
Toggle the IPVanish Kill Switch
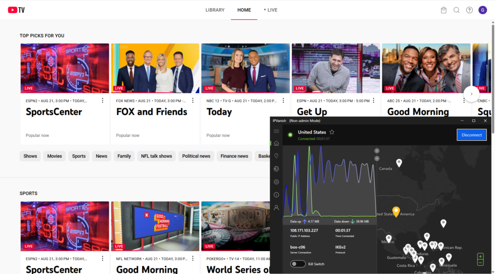[298, 264]
